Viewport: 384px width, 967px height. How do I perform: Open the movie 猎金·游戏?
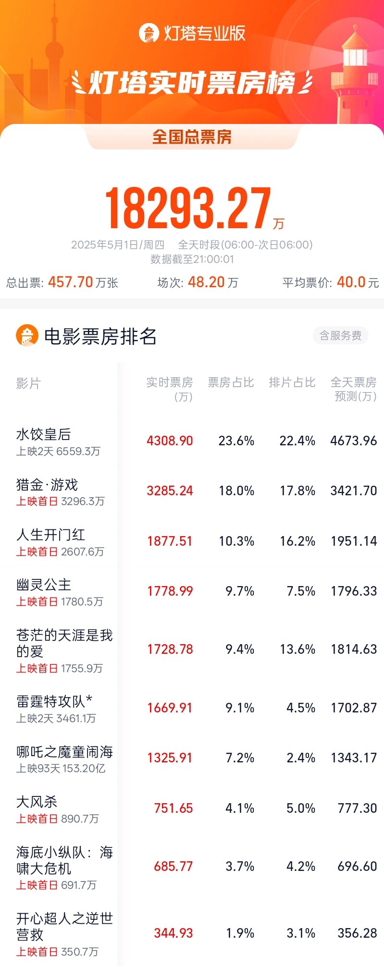click(x=192, y=492)
